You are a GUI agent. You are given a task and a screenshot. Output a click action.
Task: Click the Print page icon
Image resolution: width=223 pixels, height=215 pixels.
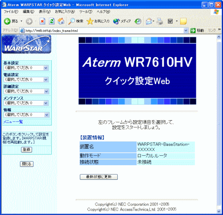click(x=160, y=21)
